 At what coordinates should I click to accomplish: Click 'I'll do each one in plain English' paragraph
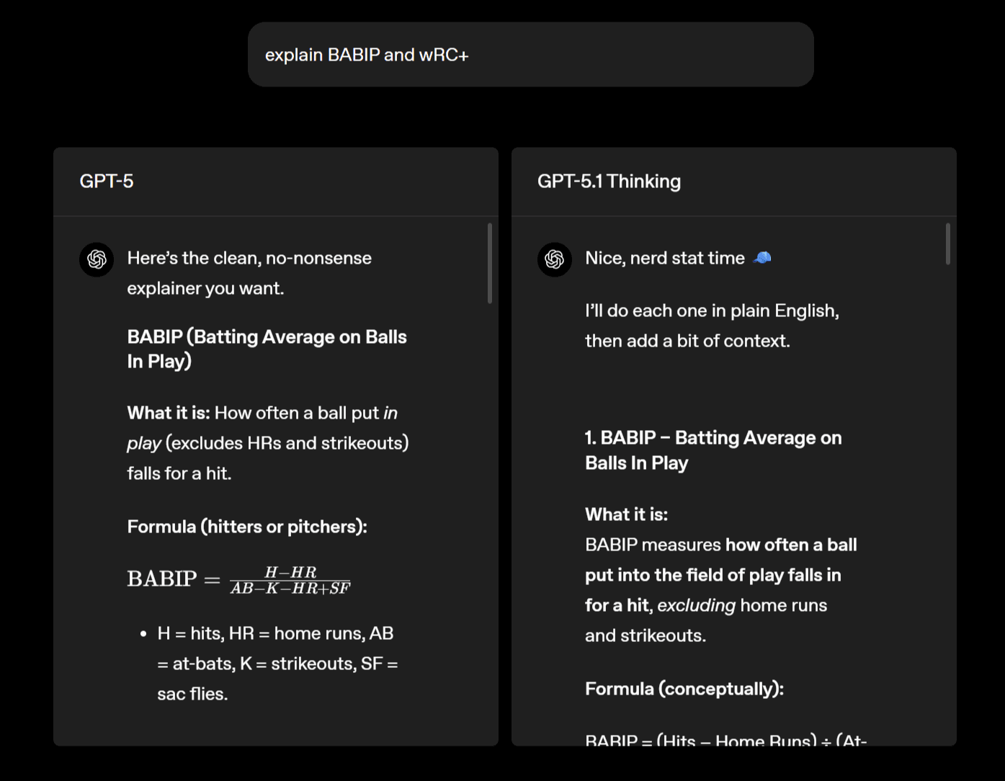coord(712,326)
